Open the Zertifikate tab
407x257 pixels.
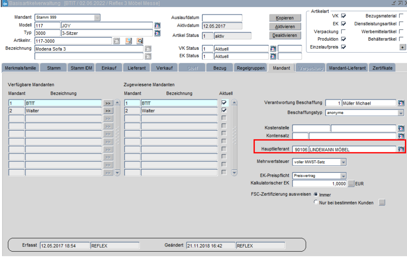382,68
